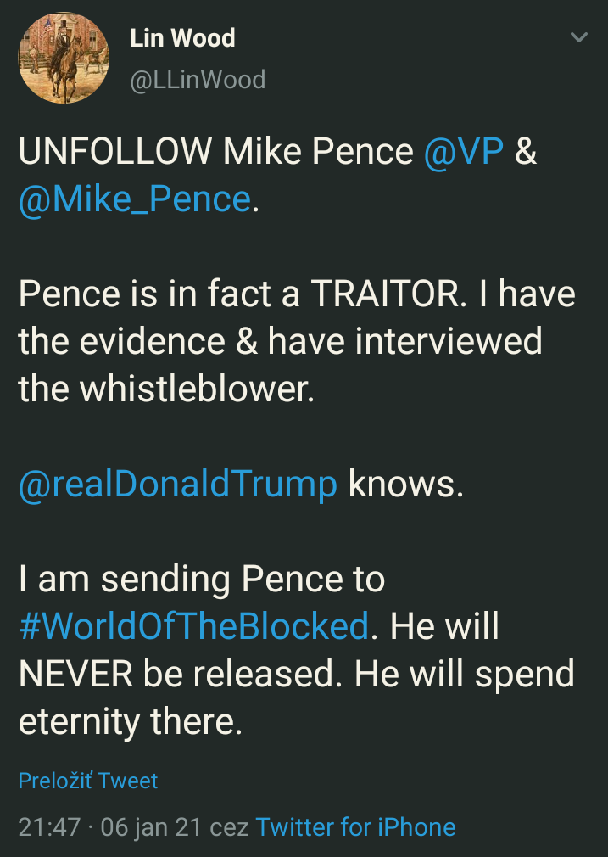Visit the @Mike_Pence mention
This screenshot has height=857, width=608.
134,199
